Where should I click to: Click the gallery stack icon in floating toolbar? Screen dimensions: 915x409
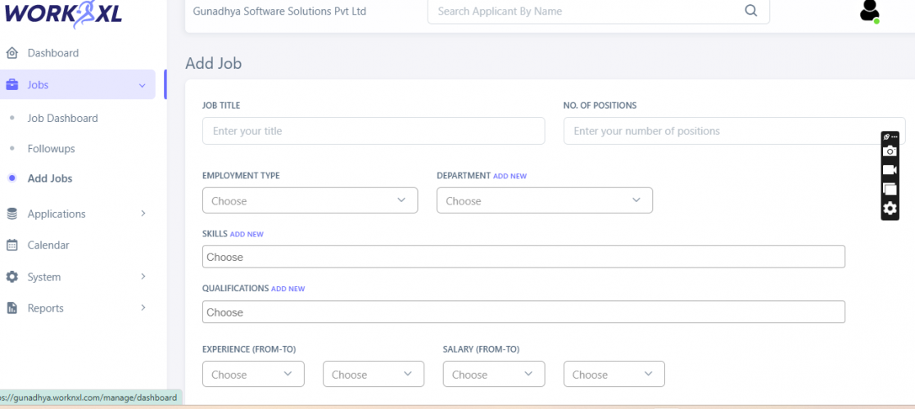click(x=890, y=189)
